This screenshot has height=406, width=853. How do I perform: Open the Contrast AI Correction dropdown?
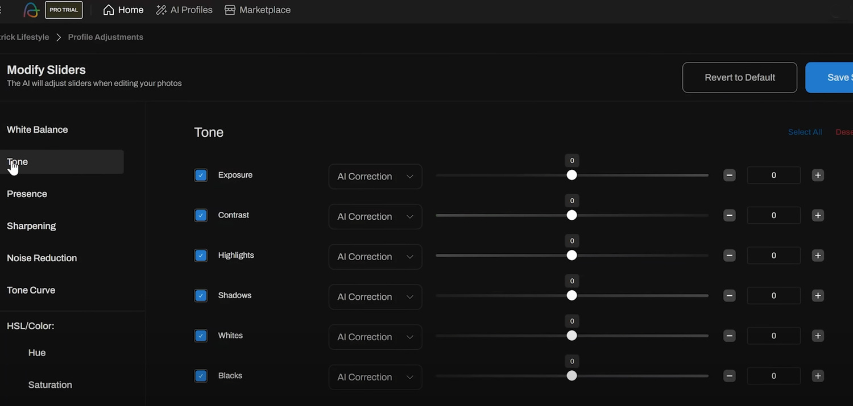[375, 216]
